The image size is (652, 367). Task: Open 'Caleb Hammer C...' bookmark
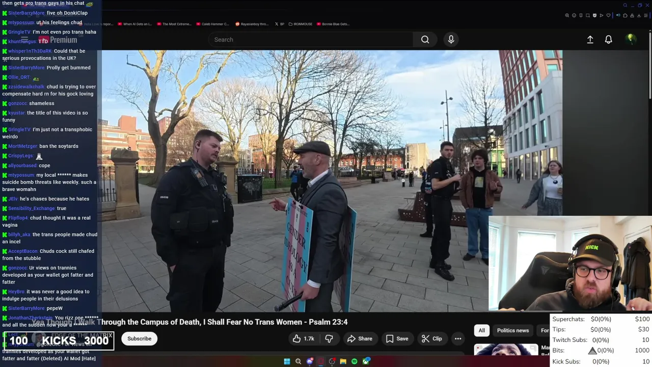pyautogui.click(x=212, y=24)
